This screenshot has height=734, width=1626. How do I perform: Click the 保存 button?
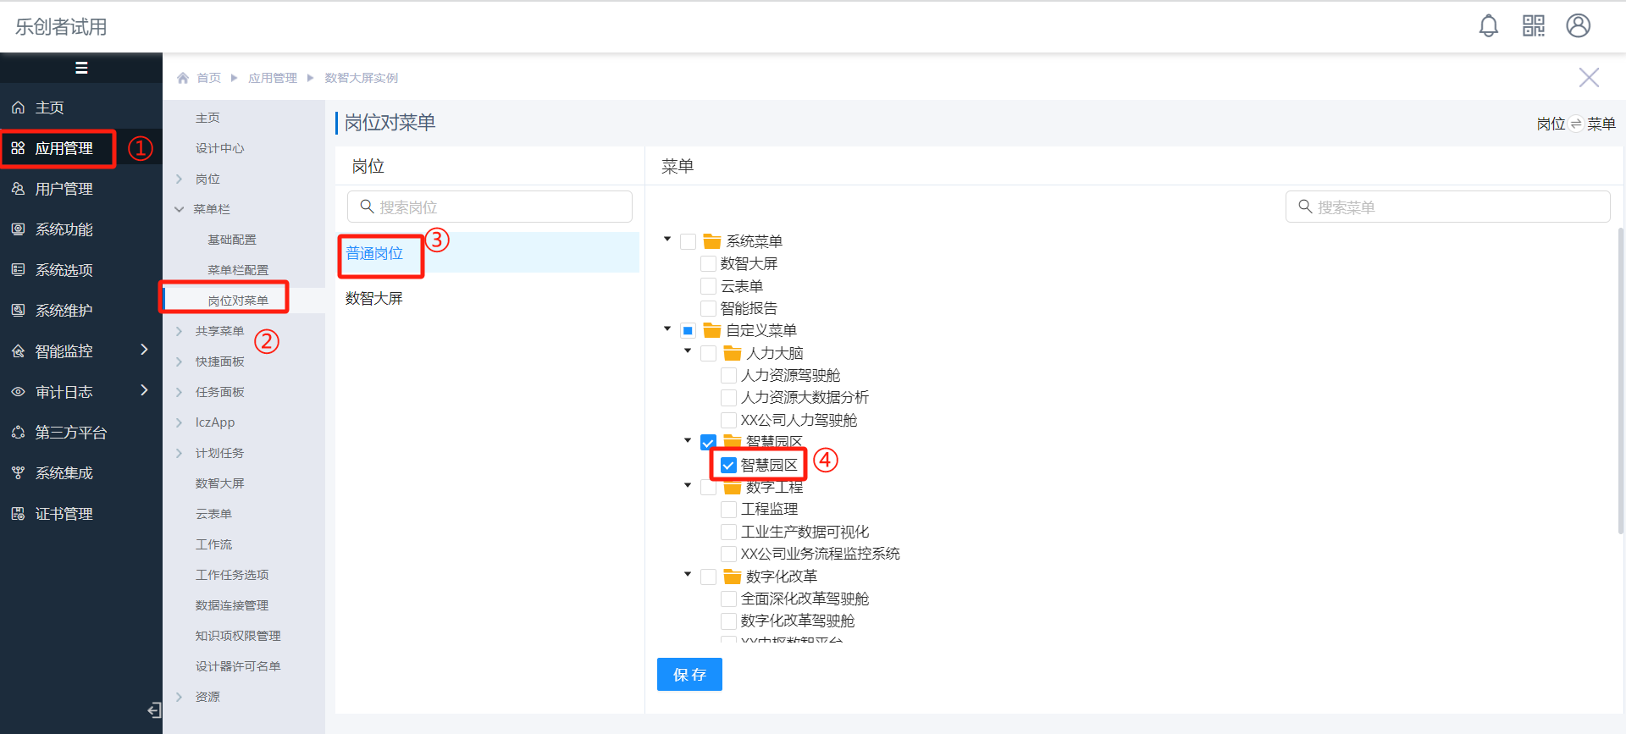tap(689, 675)
